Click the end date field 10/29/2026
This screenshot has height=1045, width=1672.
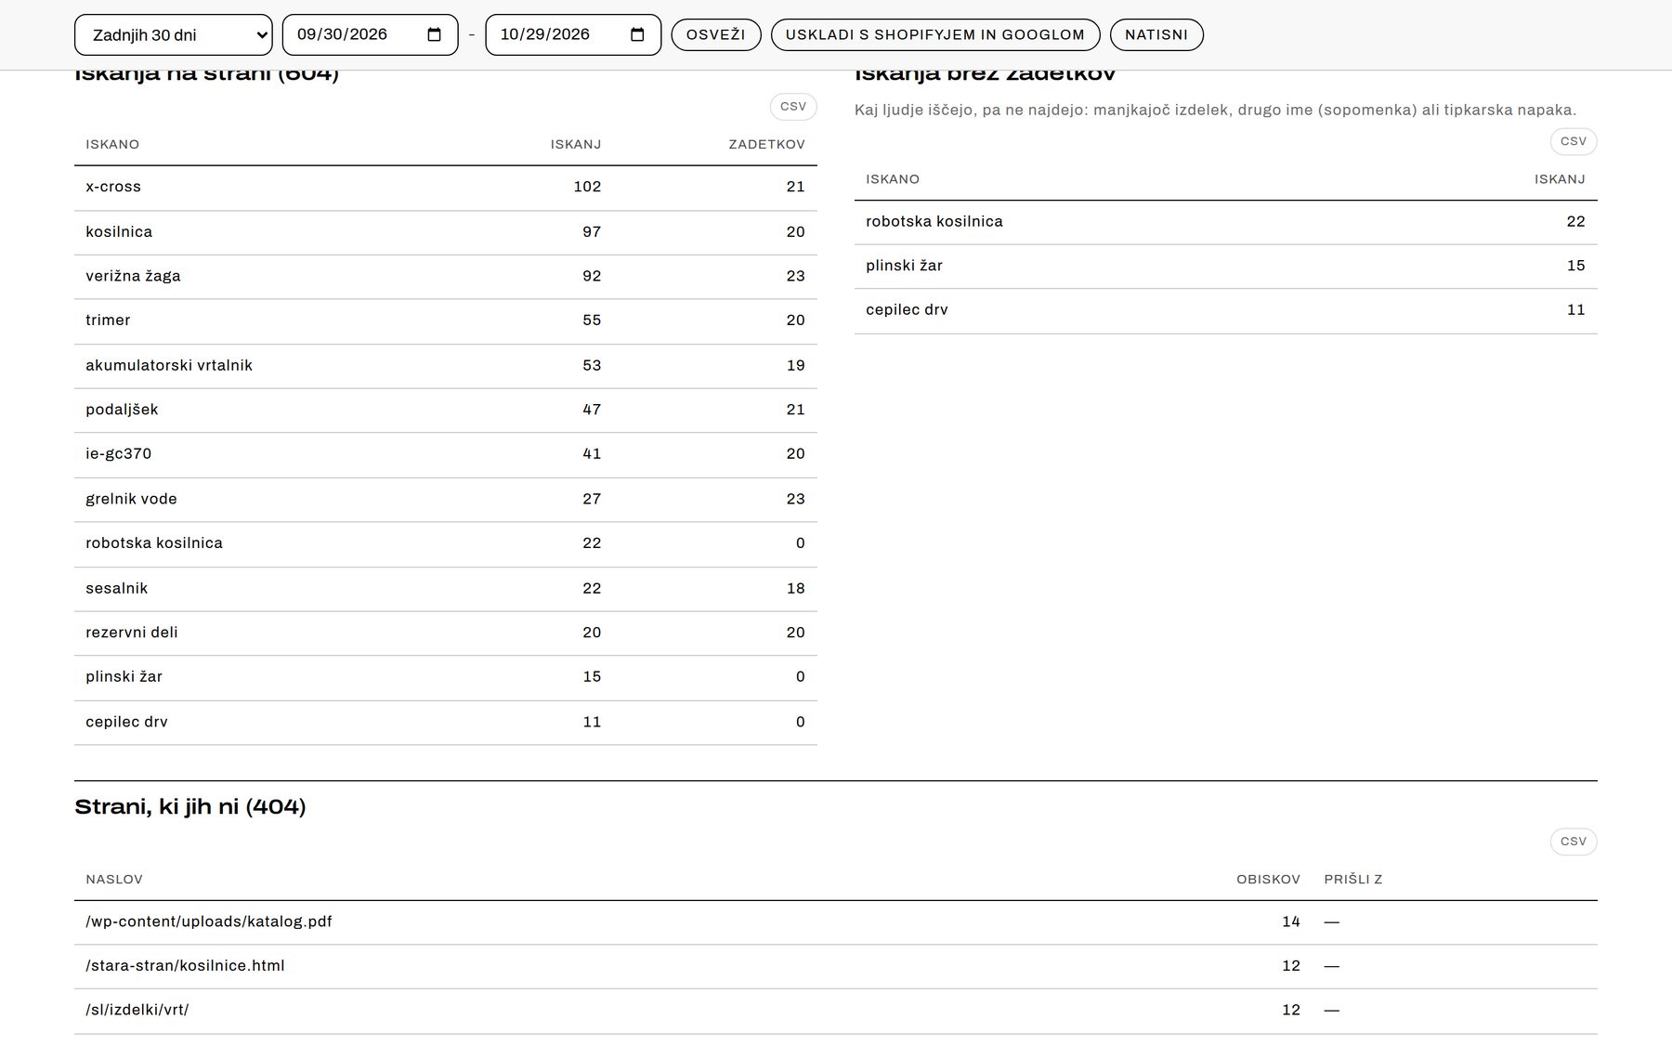573,35
